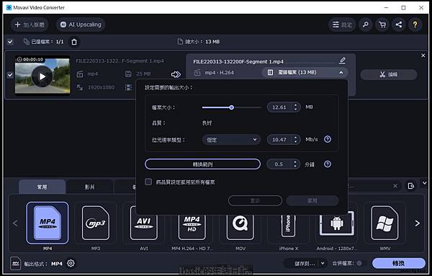Click the add media plus button
Viewport: 432px width, 276px height.
(x=30, y=25)
